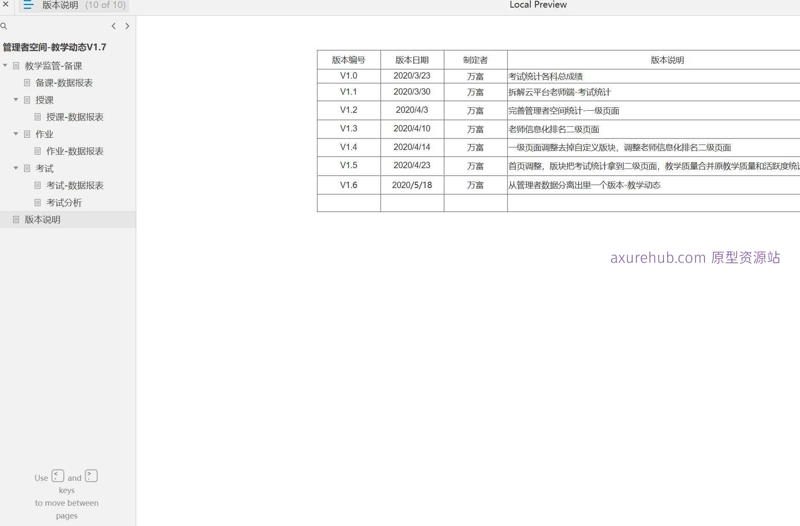Click version cell V1.2
This screenshot has width=800, height=526.
[x=349, y=110]
